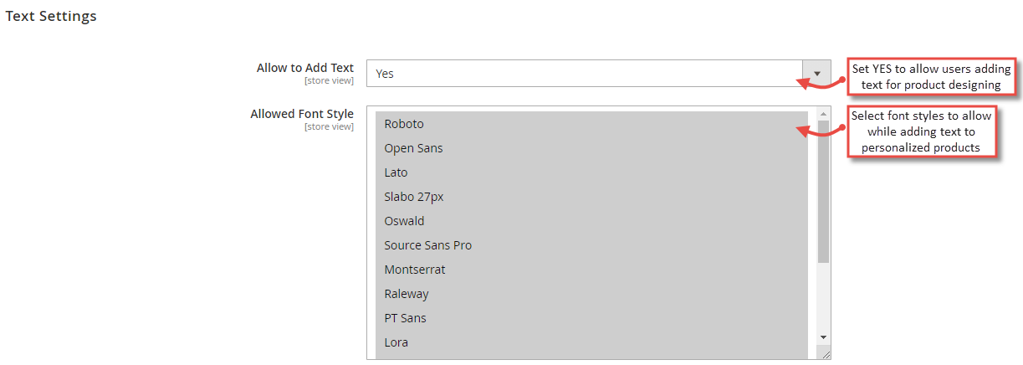
Task: Click the font list resize handle
Action: click(826, 354)
